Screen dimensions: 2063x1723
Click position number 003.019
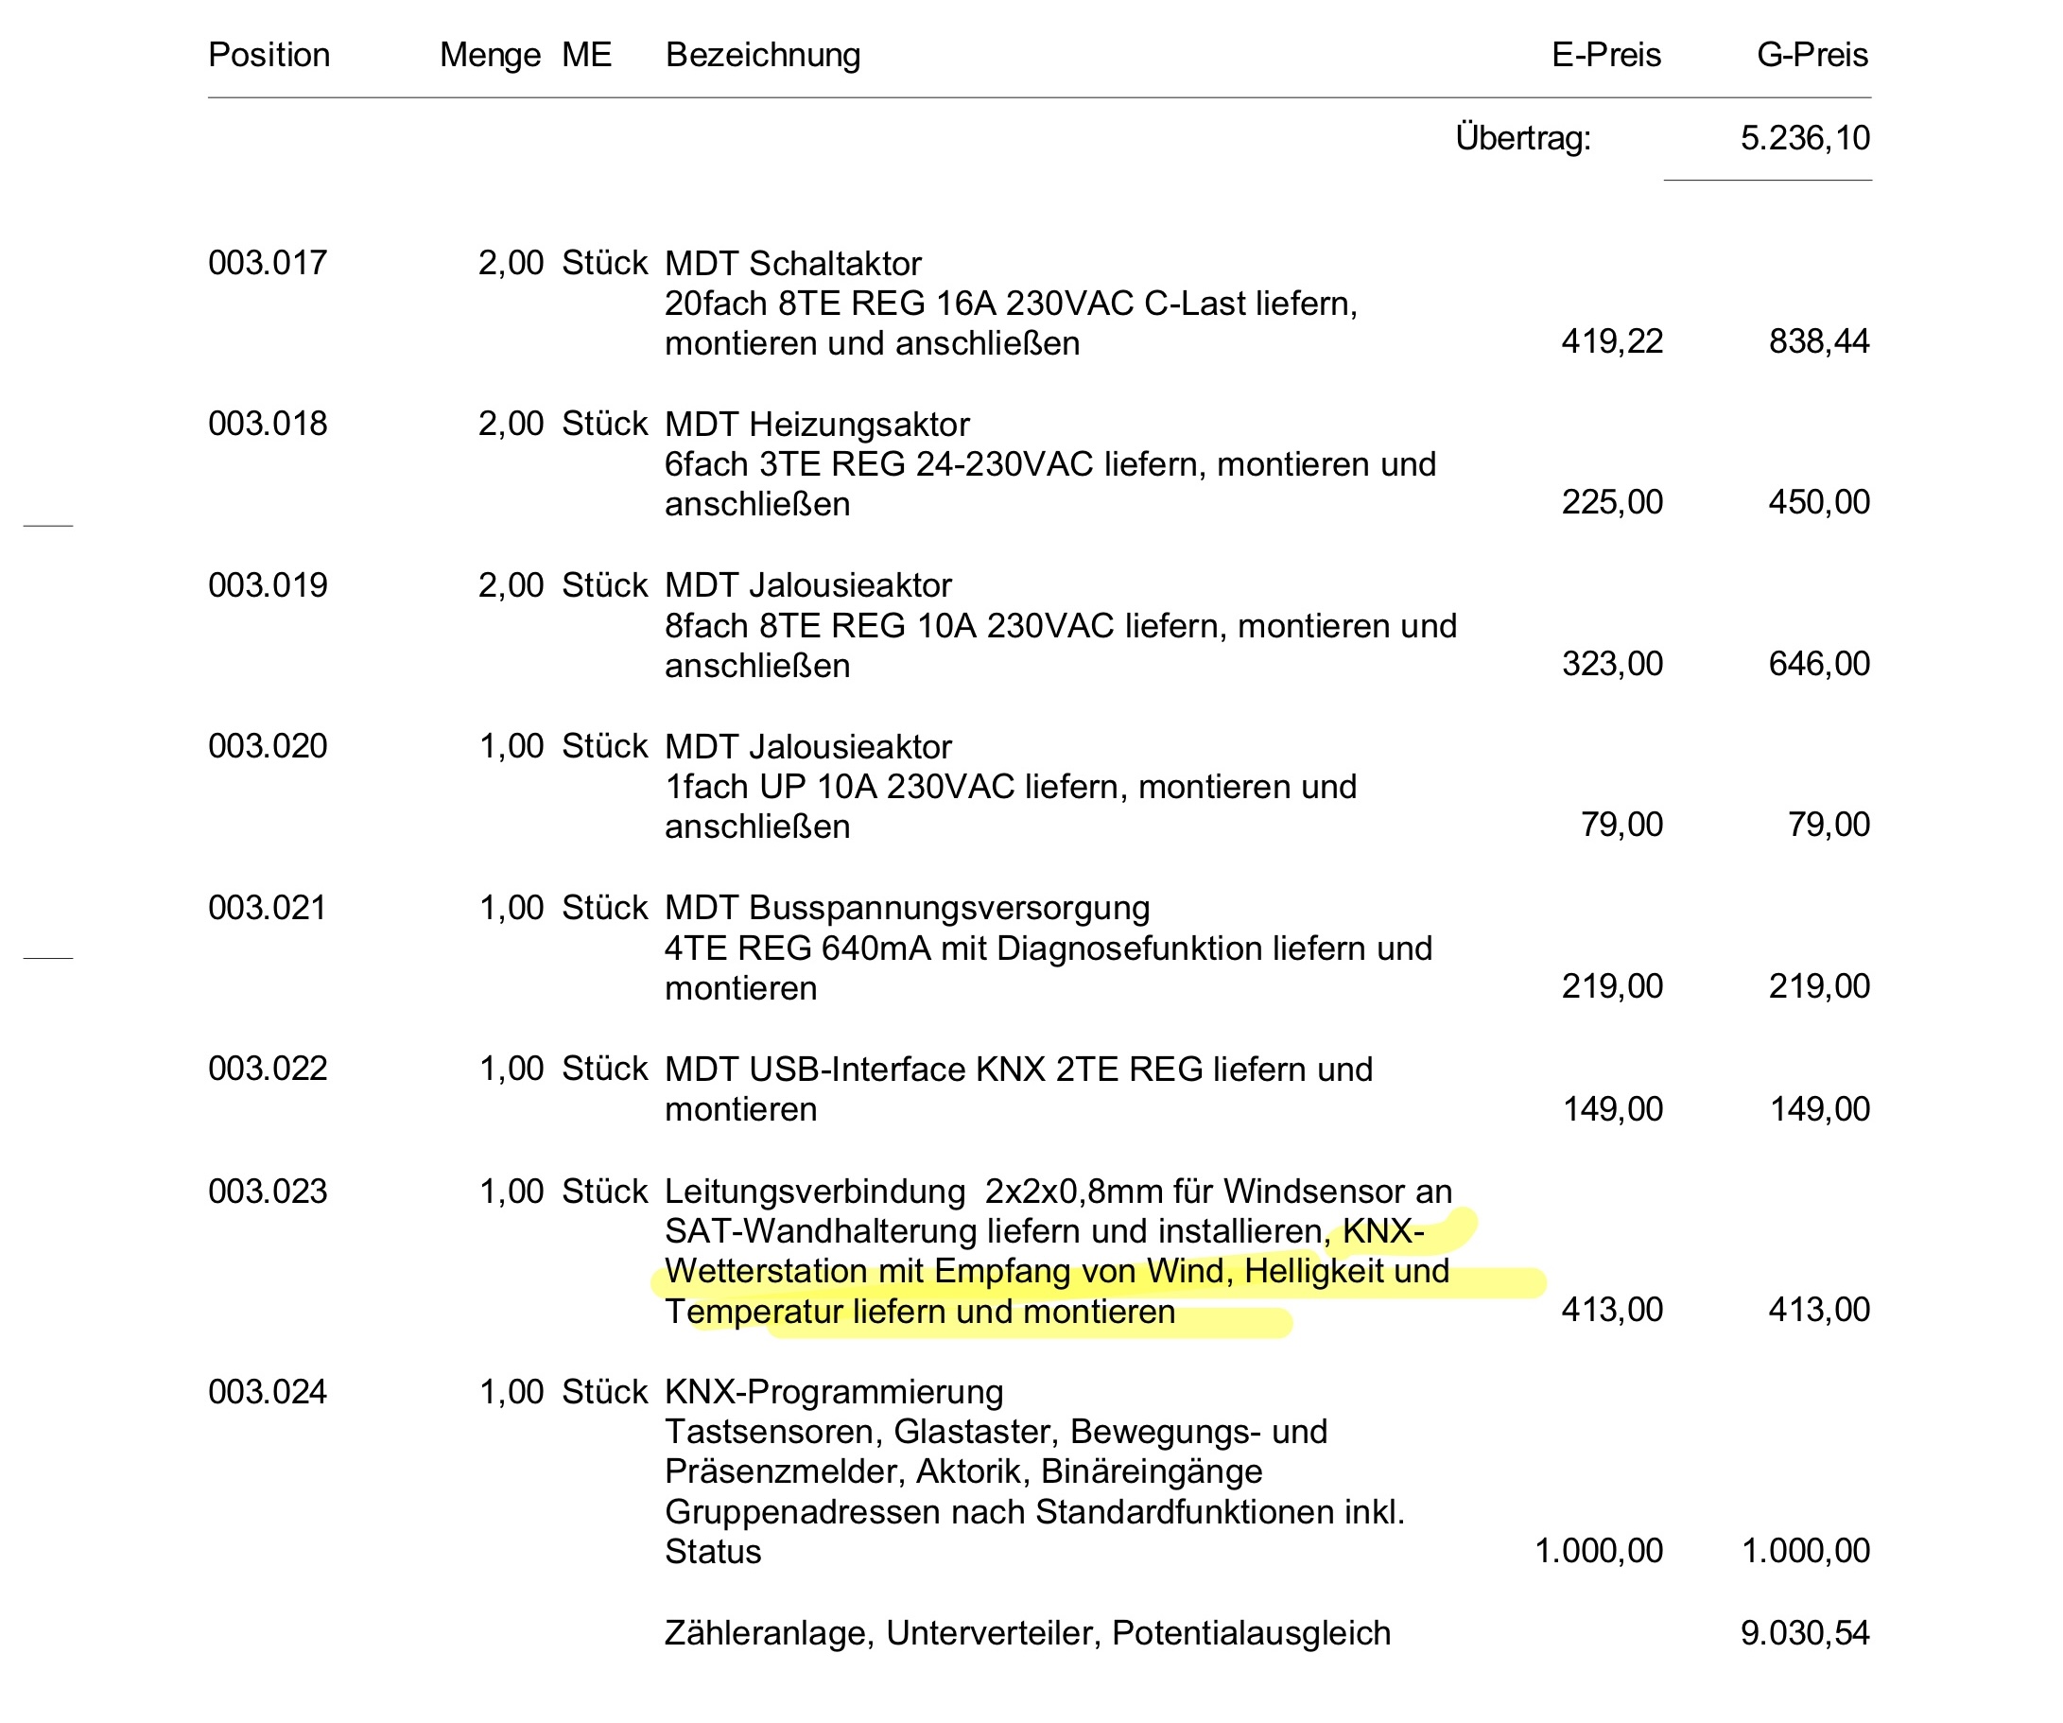[269, 584]
